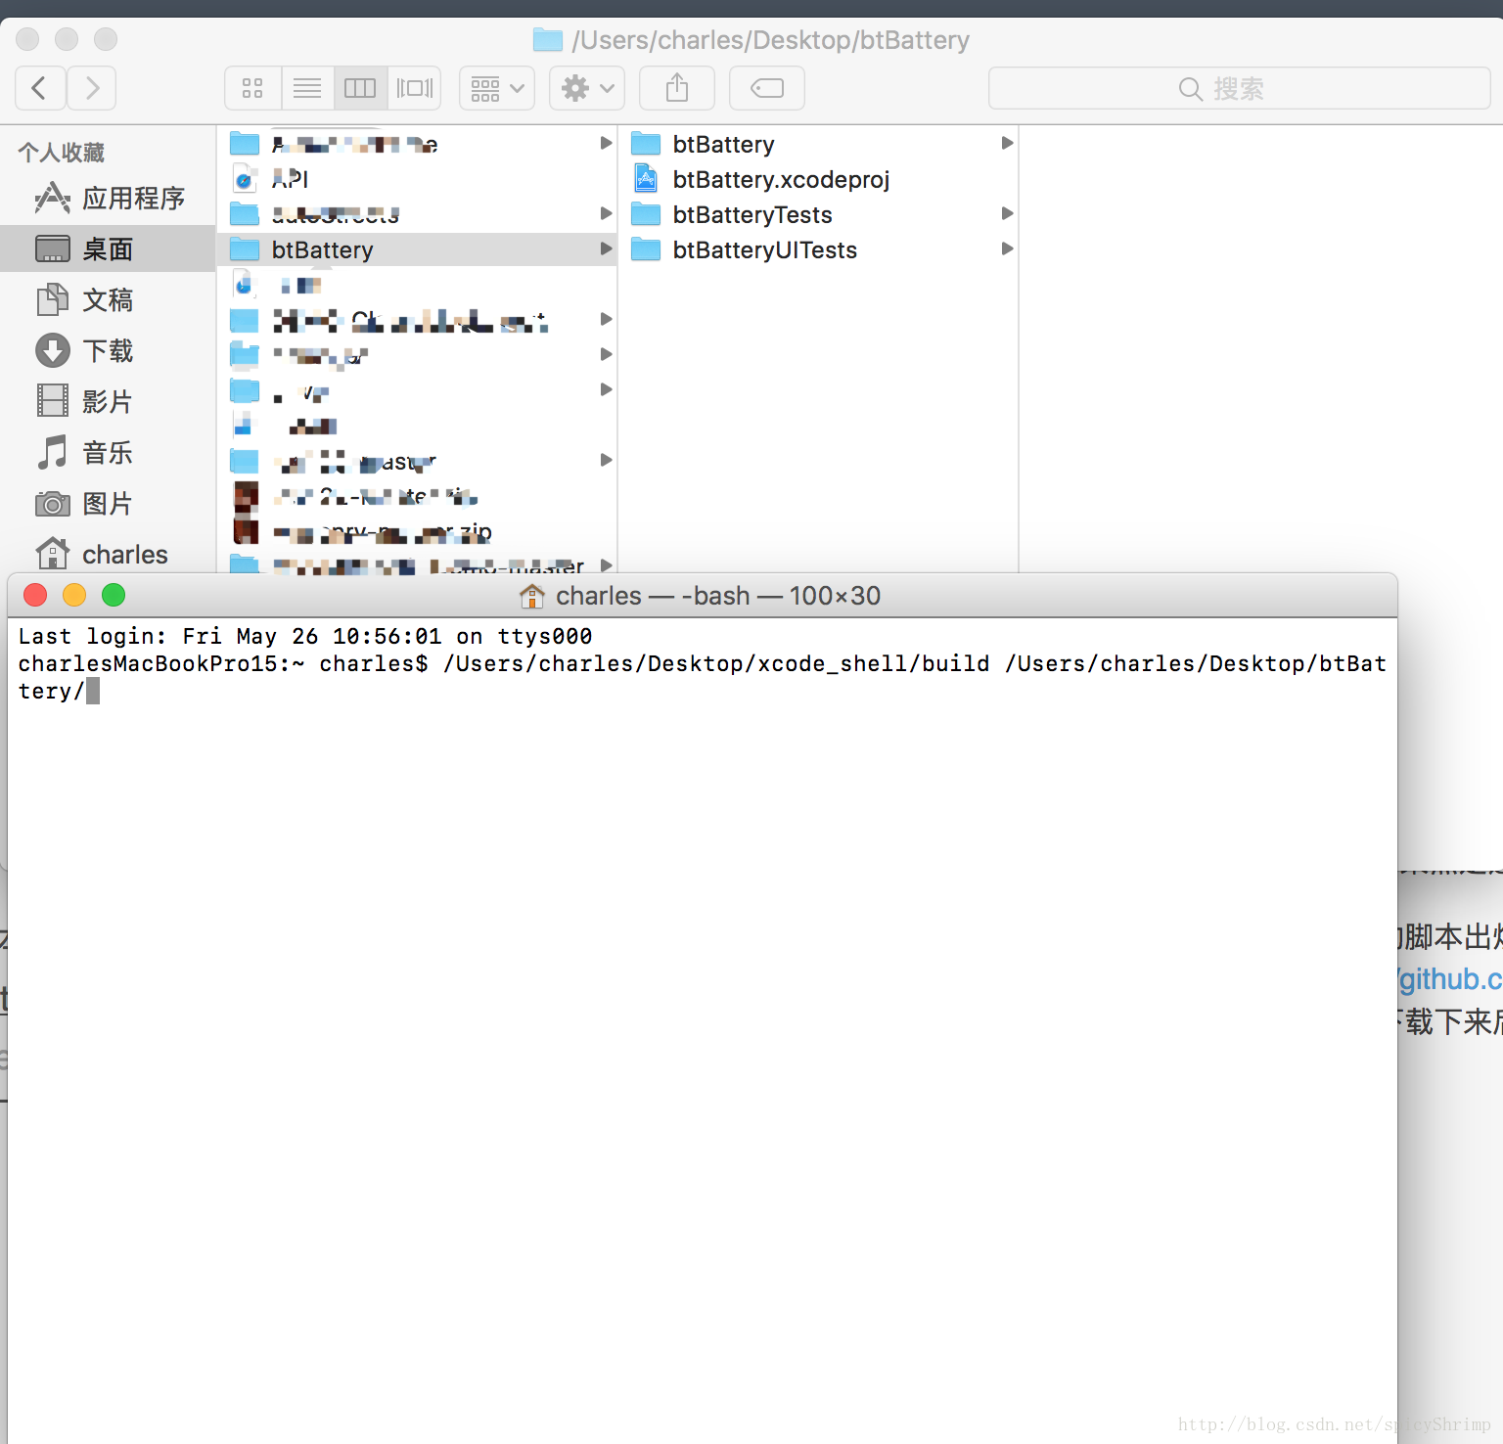This screenshot has height=1444, width=1503.
Task: Click the Finder window title path text
Action: (x=771, y=40)
